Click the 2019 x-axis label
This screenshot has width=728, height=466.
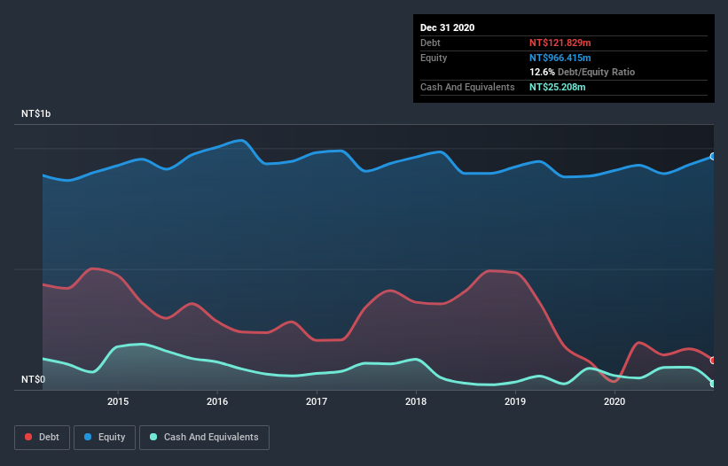tap(515, 401)
